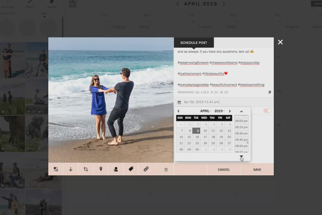The width and height of the screenshot is (322, 215).
Task: Pick April 7 in the calendar
Action: 181,131
